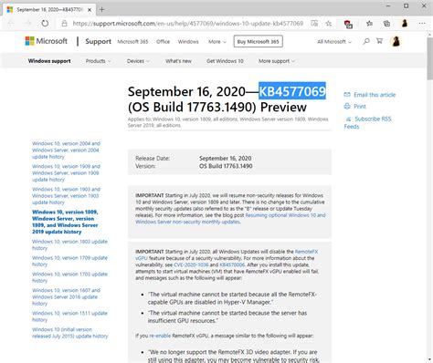Expand the Devices dropdown
433x363 pixels.
pyautogui.click(x=138, y=61)
